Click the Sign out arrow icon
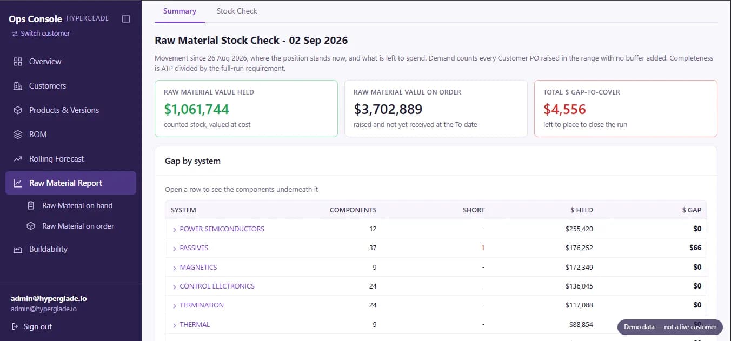 (15, 326)
